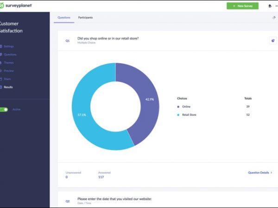Screen dimensions: 278x208
Task: Click the eraser icon in the tab bar
Action: pyautogui.click(x=274, y=18)
